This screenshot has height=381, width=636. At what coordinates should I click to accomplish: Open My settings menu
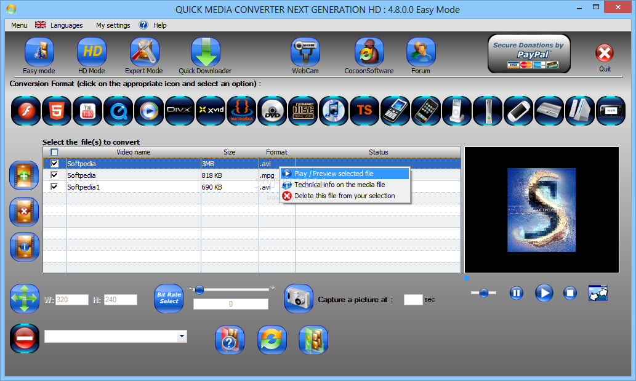point(113,25)
